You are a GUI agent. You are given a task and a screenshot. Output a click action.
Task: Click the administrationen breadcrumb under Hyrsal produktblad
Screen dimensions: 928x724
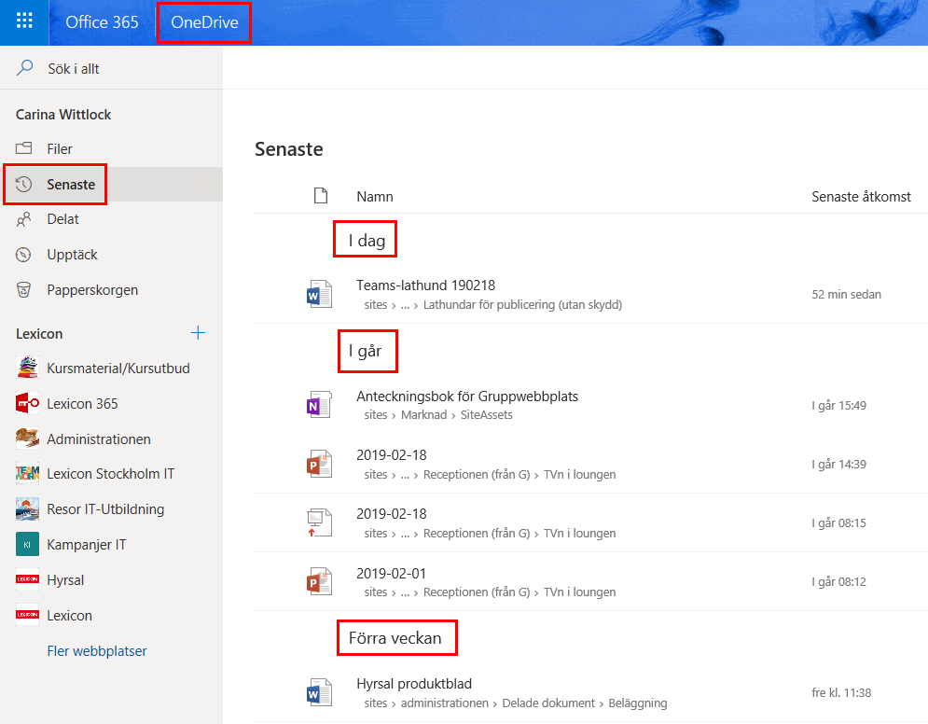[x=445, y=703]
